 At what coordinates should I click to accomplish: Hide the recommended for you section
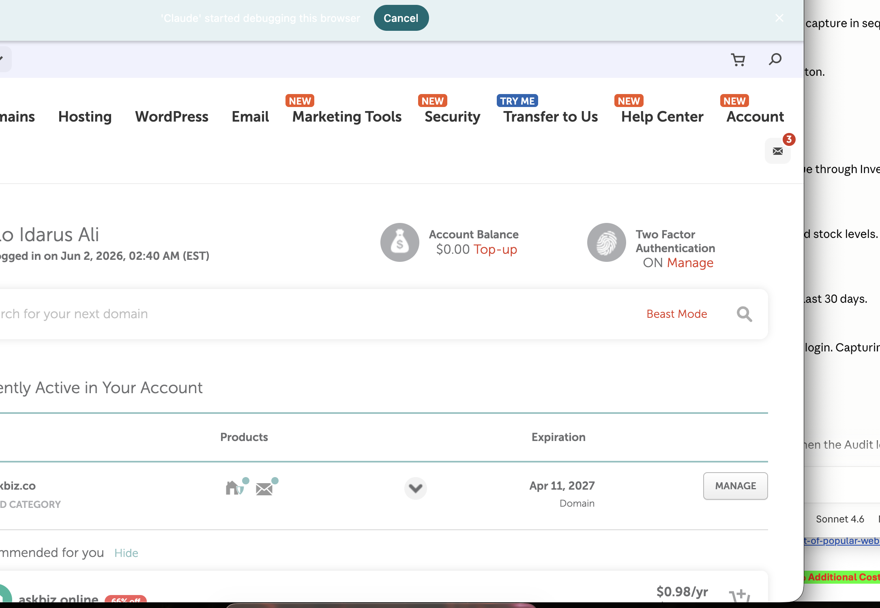[x=126, y=553]
